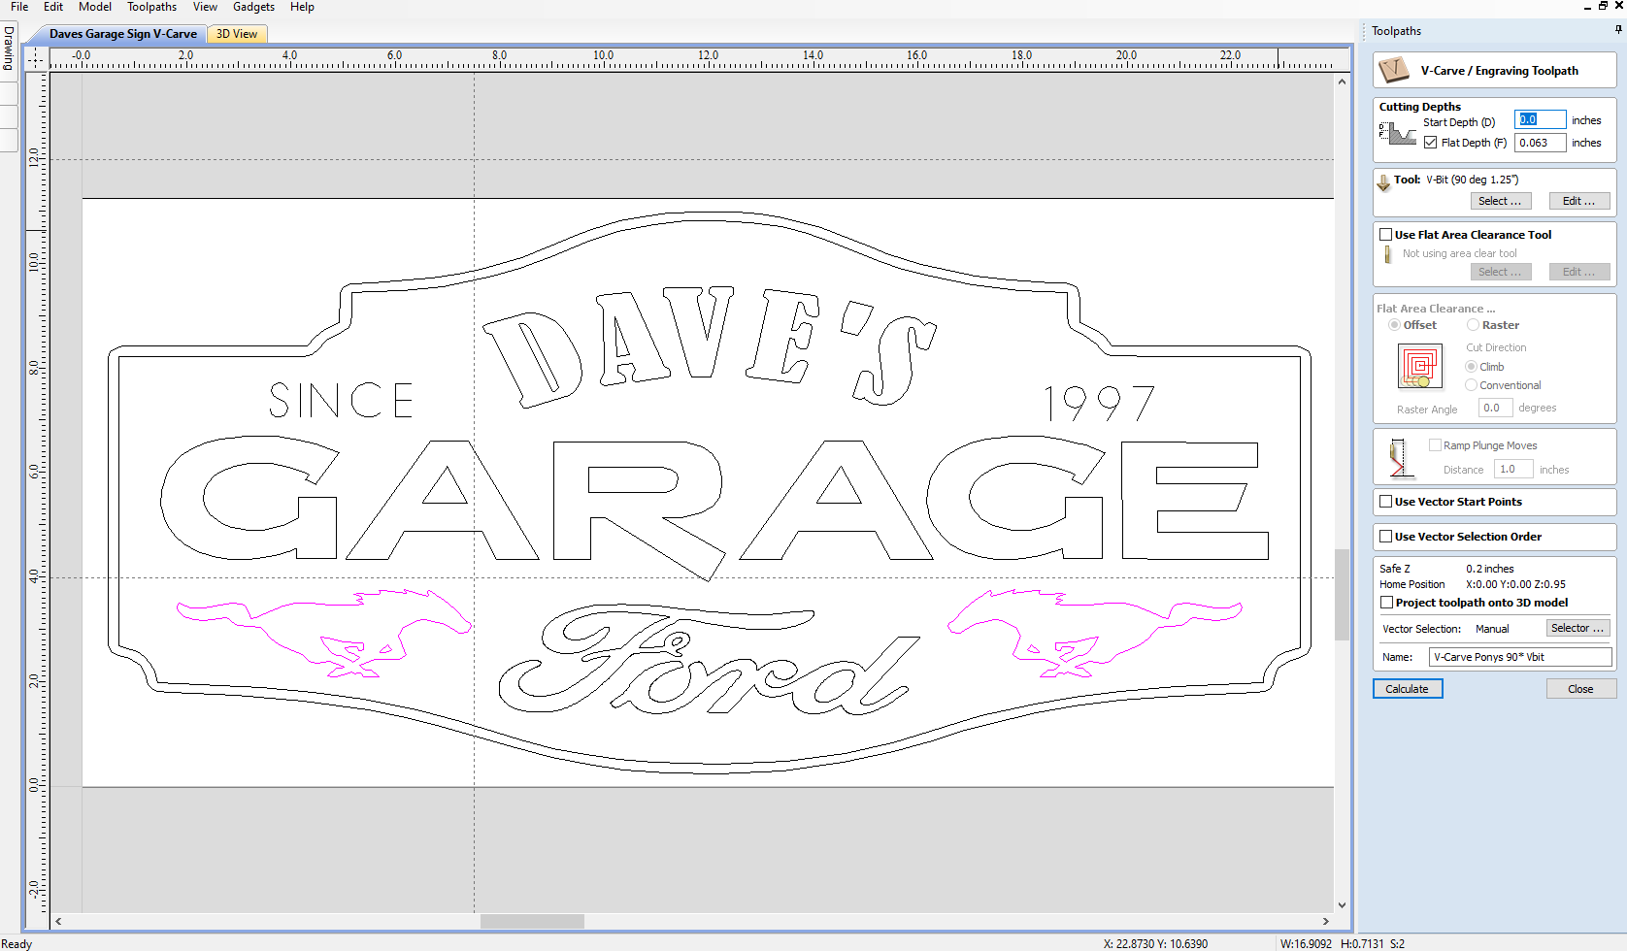Click the scroll right arrow
Screen dimensions: 1627x951
(x=1326, y=921)
